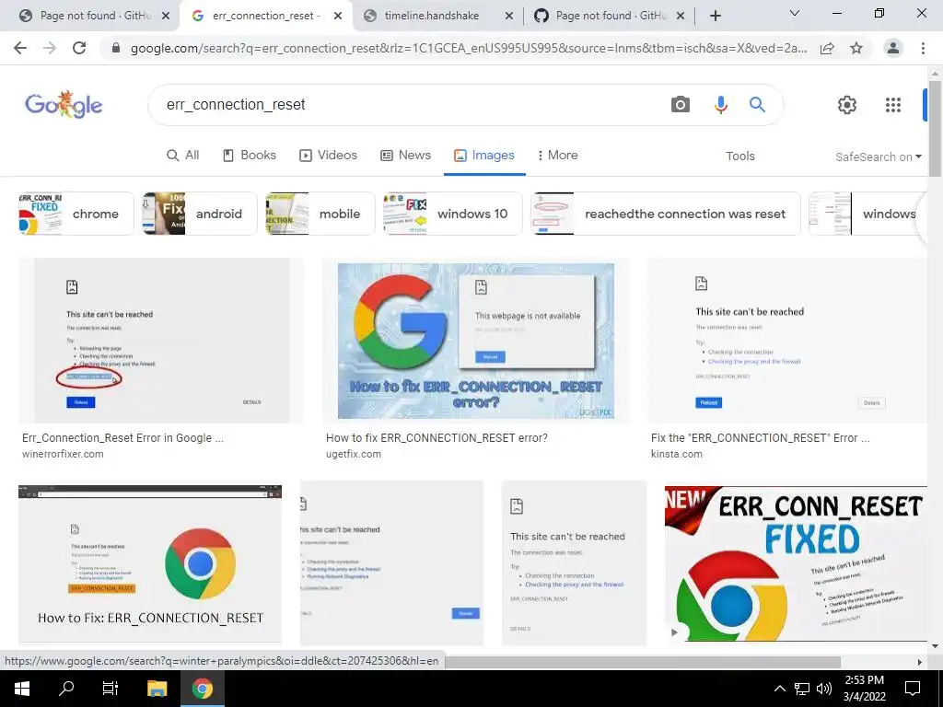The height and width of the screenshot is (707, 943).
Task: Open the Tools filter options
Action: [739, 156]
